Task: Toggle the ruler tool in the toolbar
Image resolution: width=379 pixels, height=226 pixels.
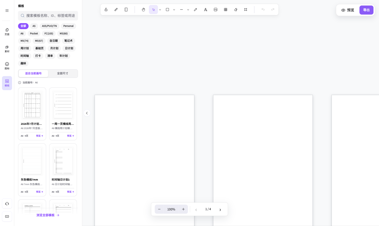Action: click(x=116, y=10)
